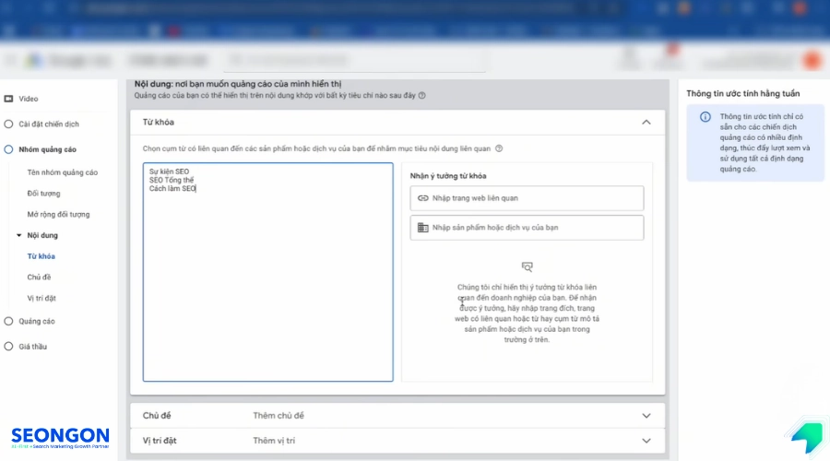Viewport: 830px width, 461px height.
Task: Click the keyword search illustration icon
Action: pyautogui.click(x=528, y=266)
